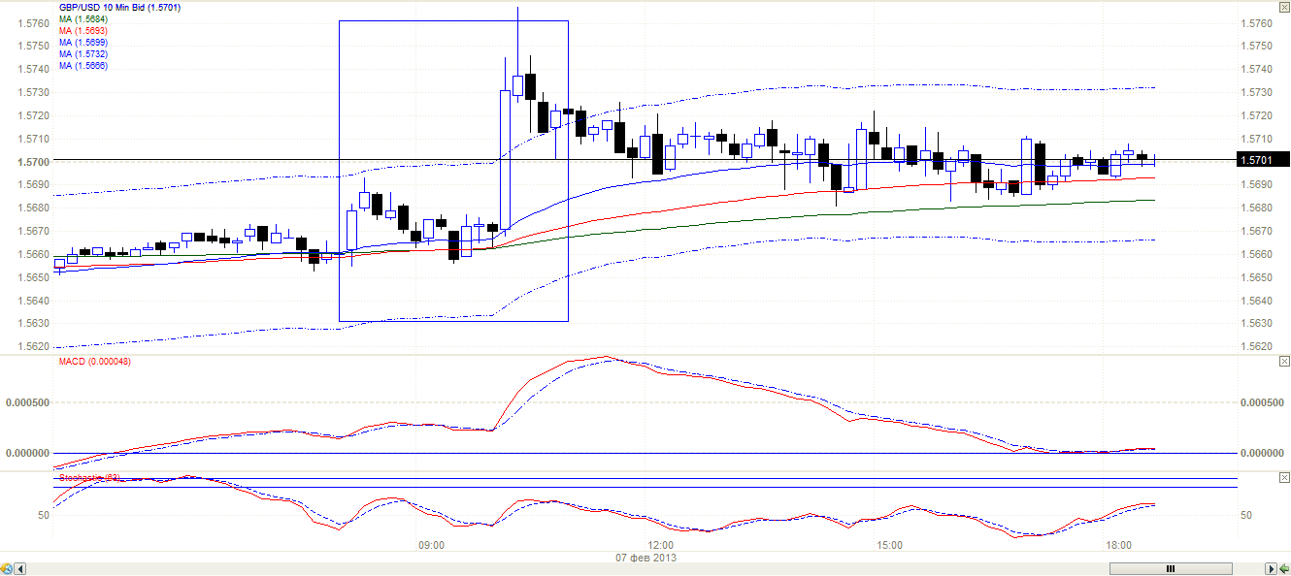Close the main GBP/USD price pane

pos(1283,6)
